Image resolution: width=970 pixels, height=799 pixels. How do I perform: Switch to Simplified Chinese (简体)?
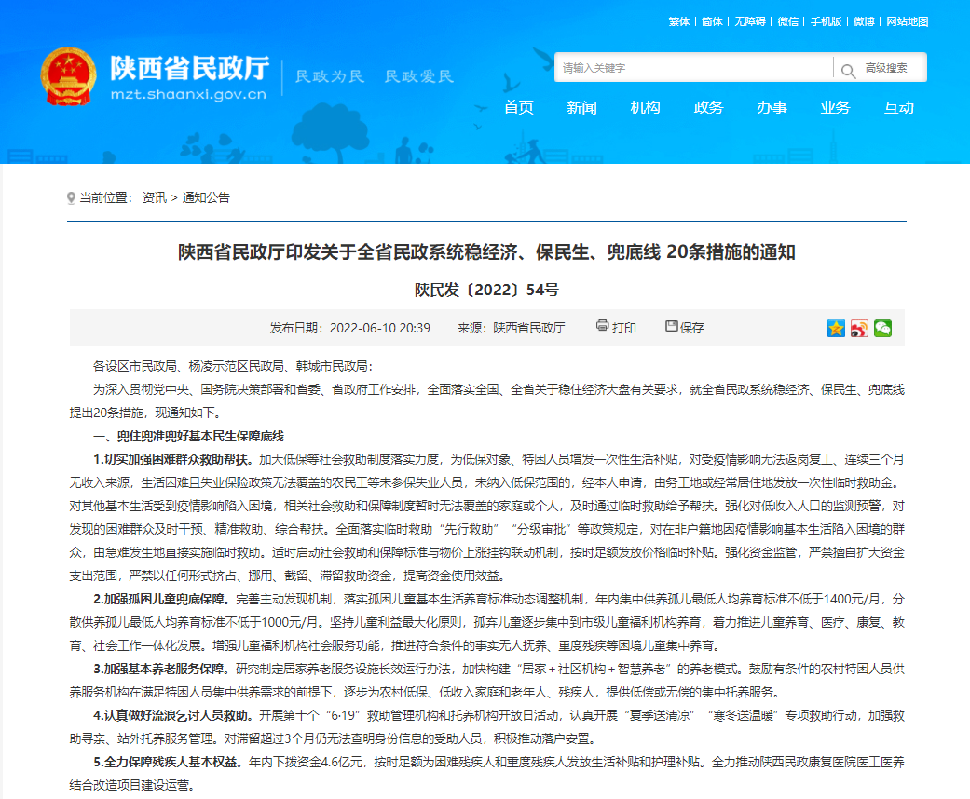coord(712,21)
